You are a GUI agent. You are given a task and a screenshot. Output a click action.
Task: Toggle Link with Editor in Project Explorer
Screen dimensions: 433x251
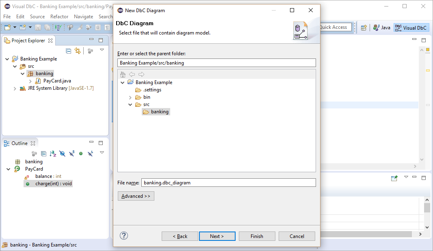click(78, 51)
